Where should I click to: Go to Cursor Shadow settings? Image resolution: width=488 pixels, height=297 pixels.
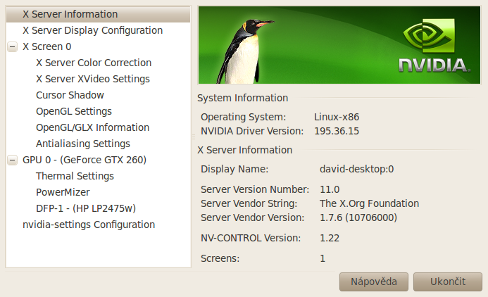(x=70, y=95)
